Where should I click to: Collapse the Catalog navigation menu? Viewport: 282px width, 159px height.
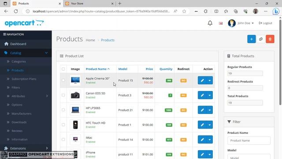tap(26, 53)
